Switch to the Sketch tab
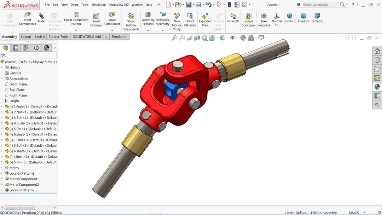Viewport: 382px width, 215px height. tap(40, 36)
